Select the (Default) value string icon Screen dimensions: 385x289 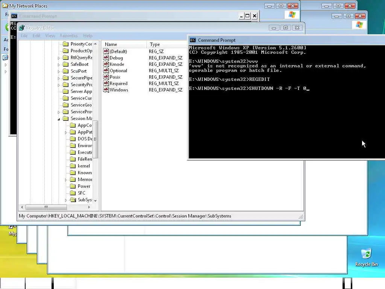106,51
